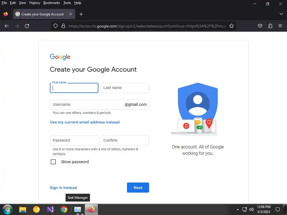Expand the list all tabs chevron

(x=281, y=14)
